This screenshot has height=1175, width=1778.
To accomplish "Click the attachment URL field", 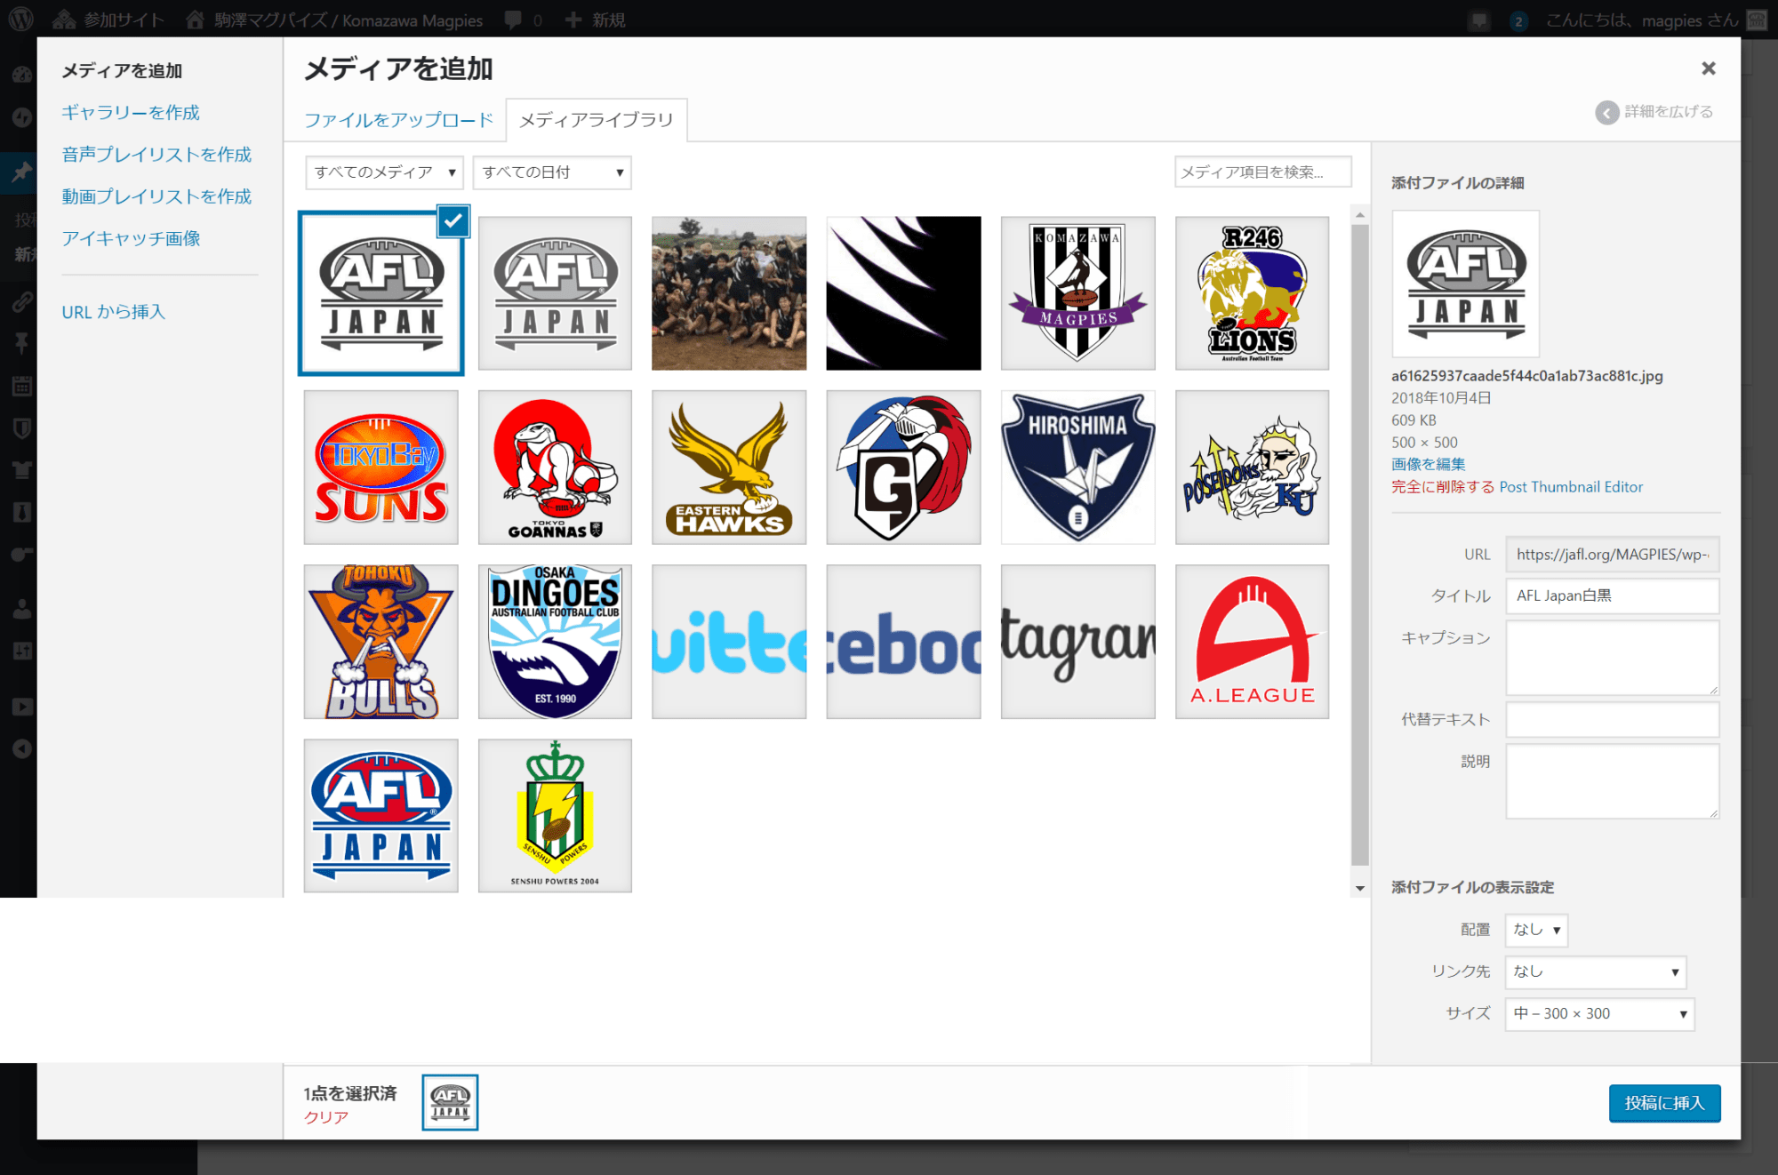I will (x=1612, y=554).
